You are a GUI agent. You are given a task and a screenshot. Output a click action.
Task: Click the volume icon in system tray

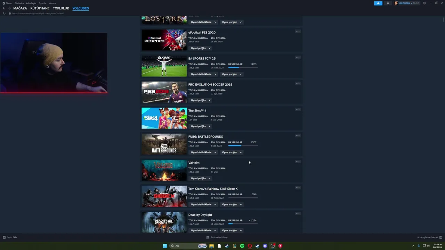(x=429, y=246)
